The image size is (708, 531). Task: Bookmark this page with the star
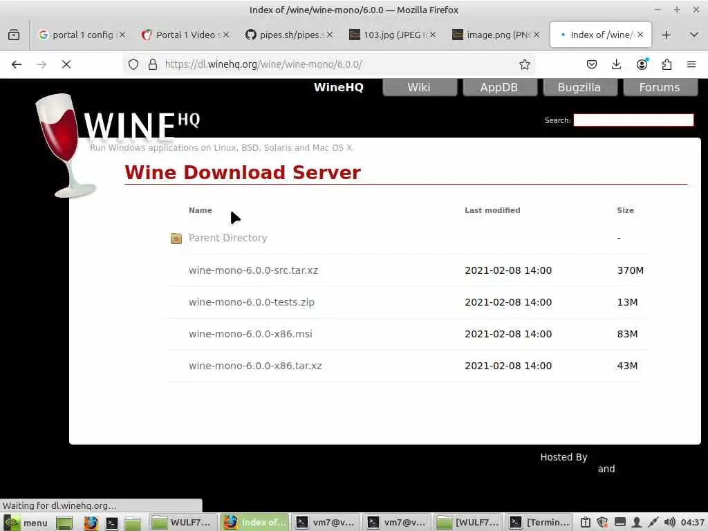click(x=524, y=64)
